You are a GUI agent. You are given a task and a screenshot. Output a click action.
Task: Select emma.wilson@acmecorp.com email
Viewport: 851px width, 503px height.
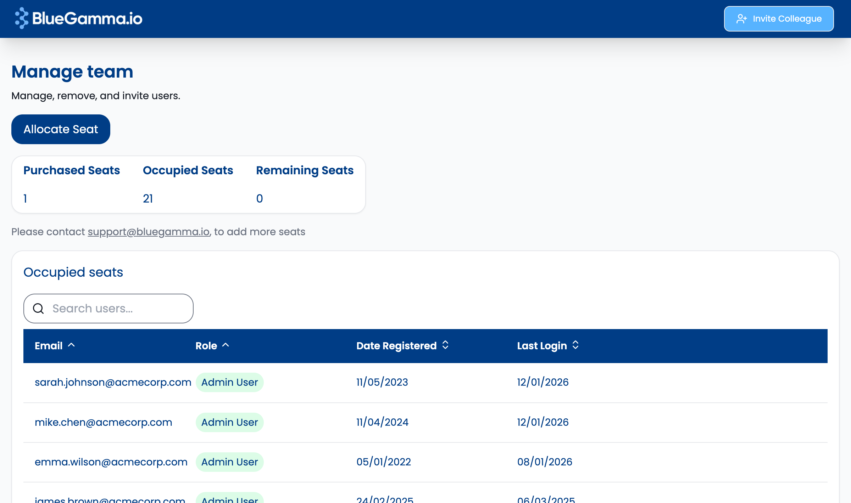tap(111, 462)
